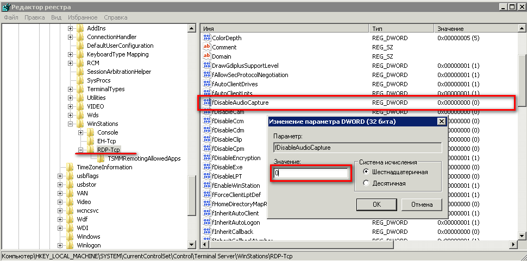Click the fInheritAutoLogon value icon
This screenshot has height=261, width=527.
pyautogui.click(x=206, y=222)
